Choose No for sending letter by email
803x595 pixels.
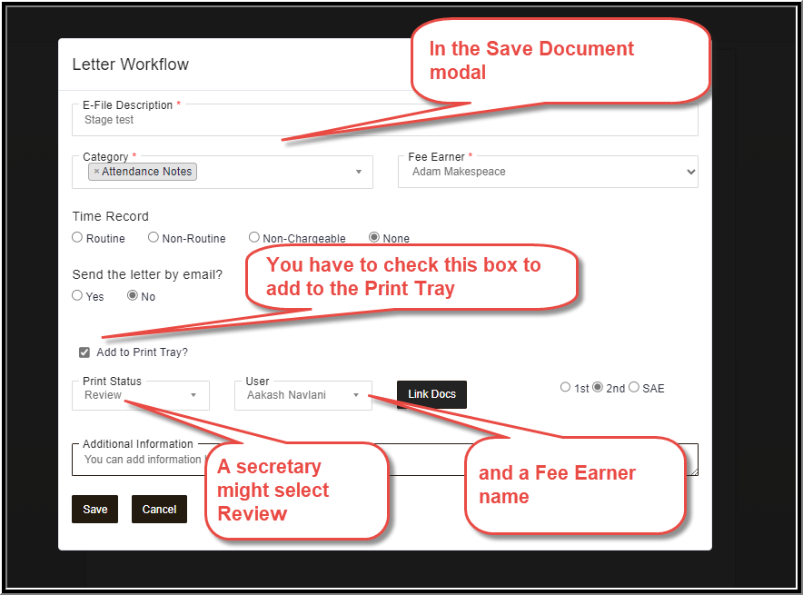(133, 295)
